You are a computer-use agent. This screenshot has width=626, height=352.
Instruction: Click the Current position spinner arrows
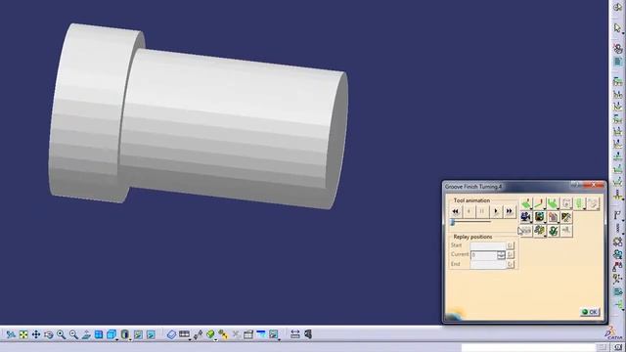click(502, 254)
